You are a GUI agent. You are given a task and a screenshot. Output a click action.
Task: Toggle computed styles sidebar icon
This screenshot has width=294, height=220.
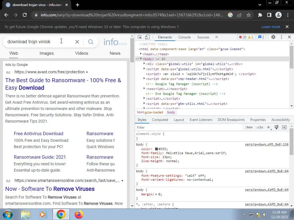pos(284,127)
